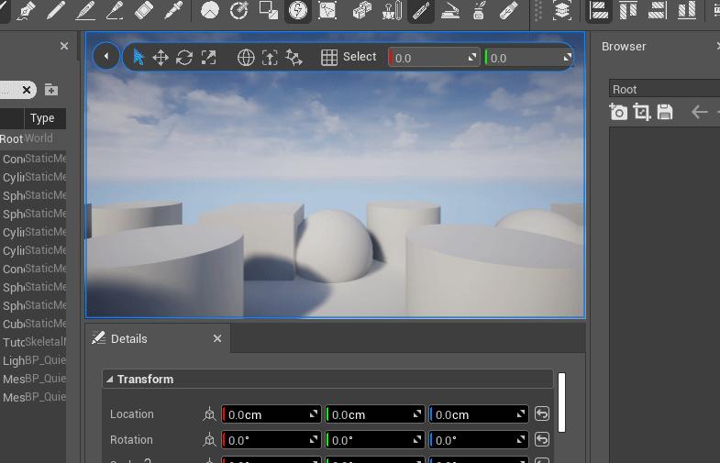Select the arrow selection tool in viewport

coord(138,57)
